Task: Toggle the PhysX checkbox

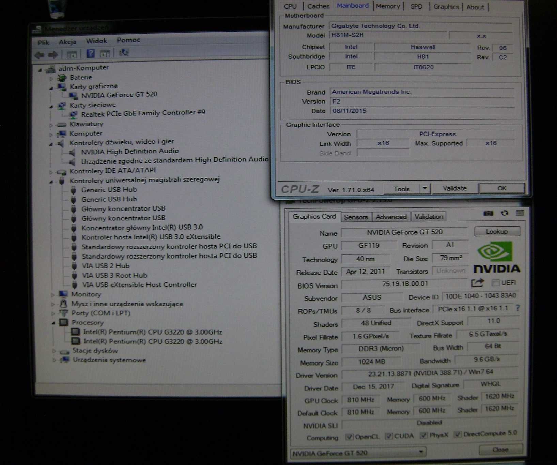Action: (424, 435)
